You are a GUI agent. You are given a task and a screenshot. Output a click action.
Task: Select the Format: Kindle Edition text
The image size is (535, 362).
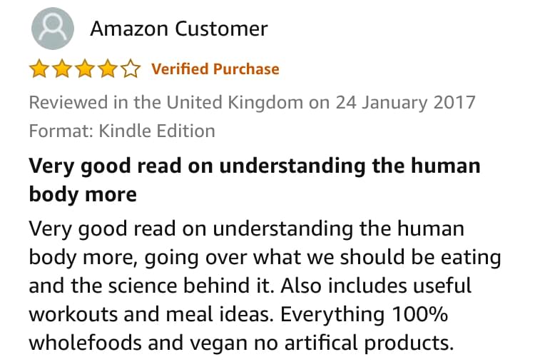[122, 131]
